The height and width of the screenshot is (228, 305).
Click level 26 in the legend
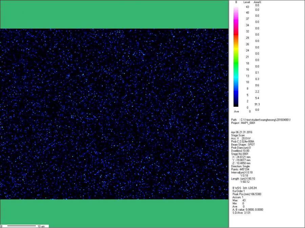[x=247, y=44]
